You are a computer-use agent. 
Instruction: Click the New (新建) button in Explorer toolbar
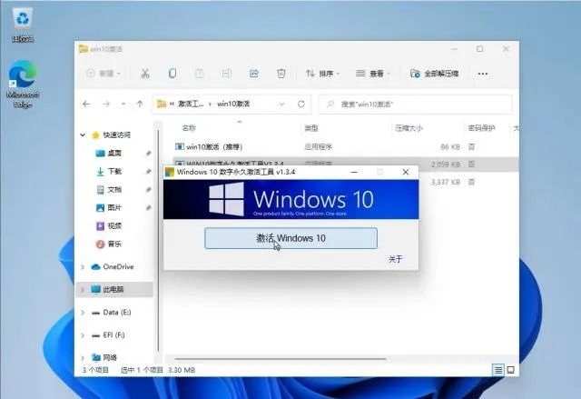103,74
